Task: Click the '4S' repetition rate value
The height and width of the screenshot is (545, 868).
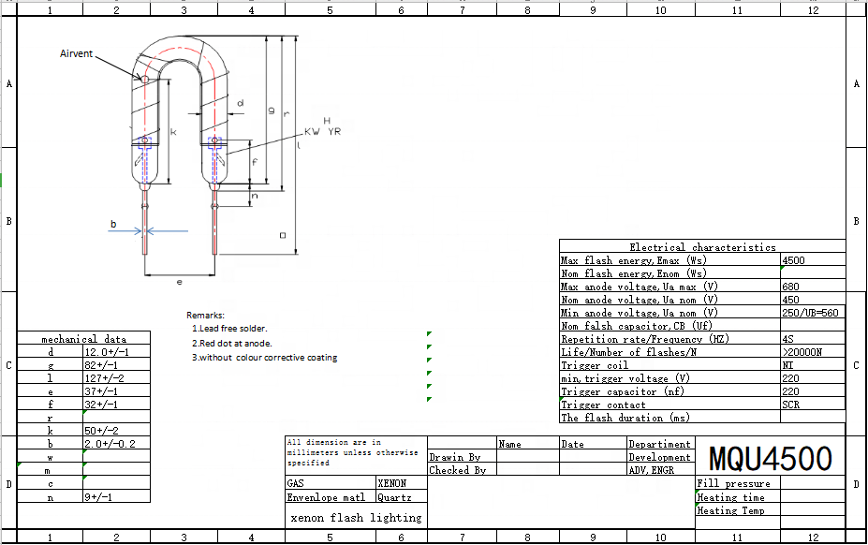Action: 813,338
